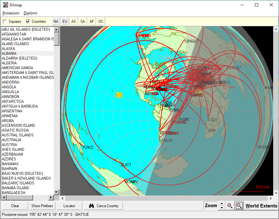Select BANGLADESH in the country list
The width and height of the screenshot is (279, 219).
pos(28,192)
